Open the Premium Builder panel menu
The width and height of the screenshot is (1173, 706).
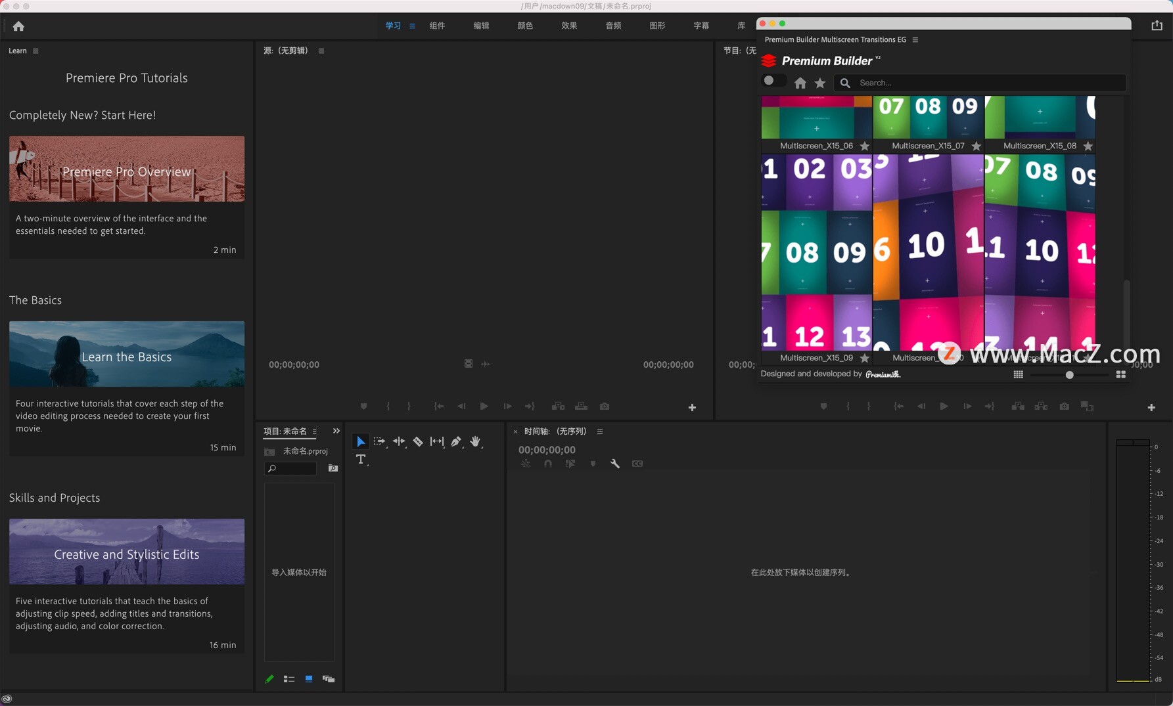(x=915, y=39)
